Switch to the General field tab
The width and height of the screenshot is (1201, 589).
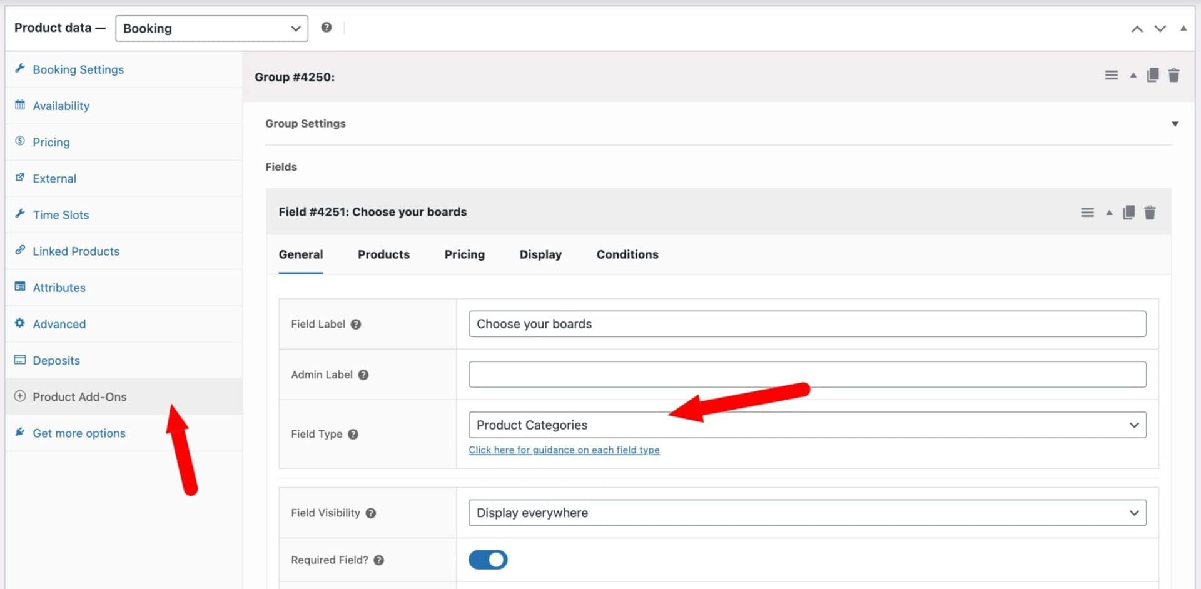tap(301, 254)
